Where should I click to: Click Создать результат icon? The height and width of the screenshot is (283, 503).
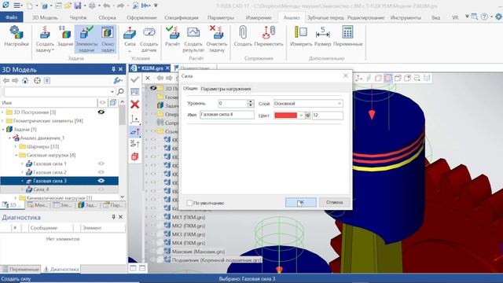click(193, 39)
